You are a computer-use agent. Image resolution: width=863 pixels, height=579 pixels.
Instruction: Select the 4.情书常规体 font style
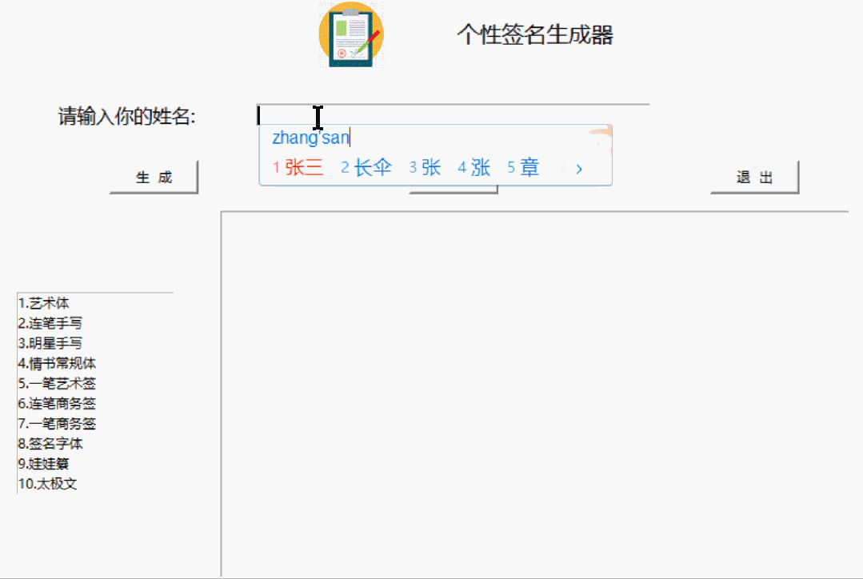pyautogui.click(x=57, y=363)
